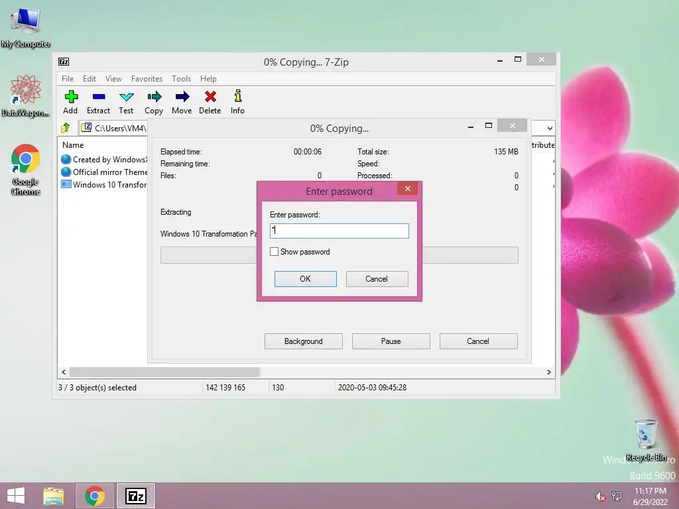Enable the Show password checkbox
Viewport: 679px width, 509px height.
274,251
